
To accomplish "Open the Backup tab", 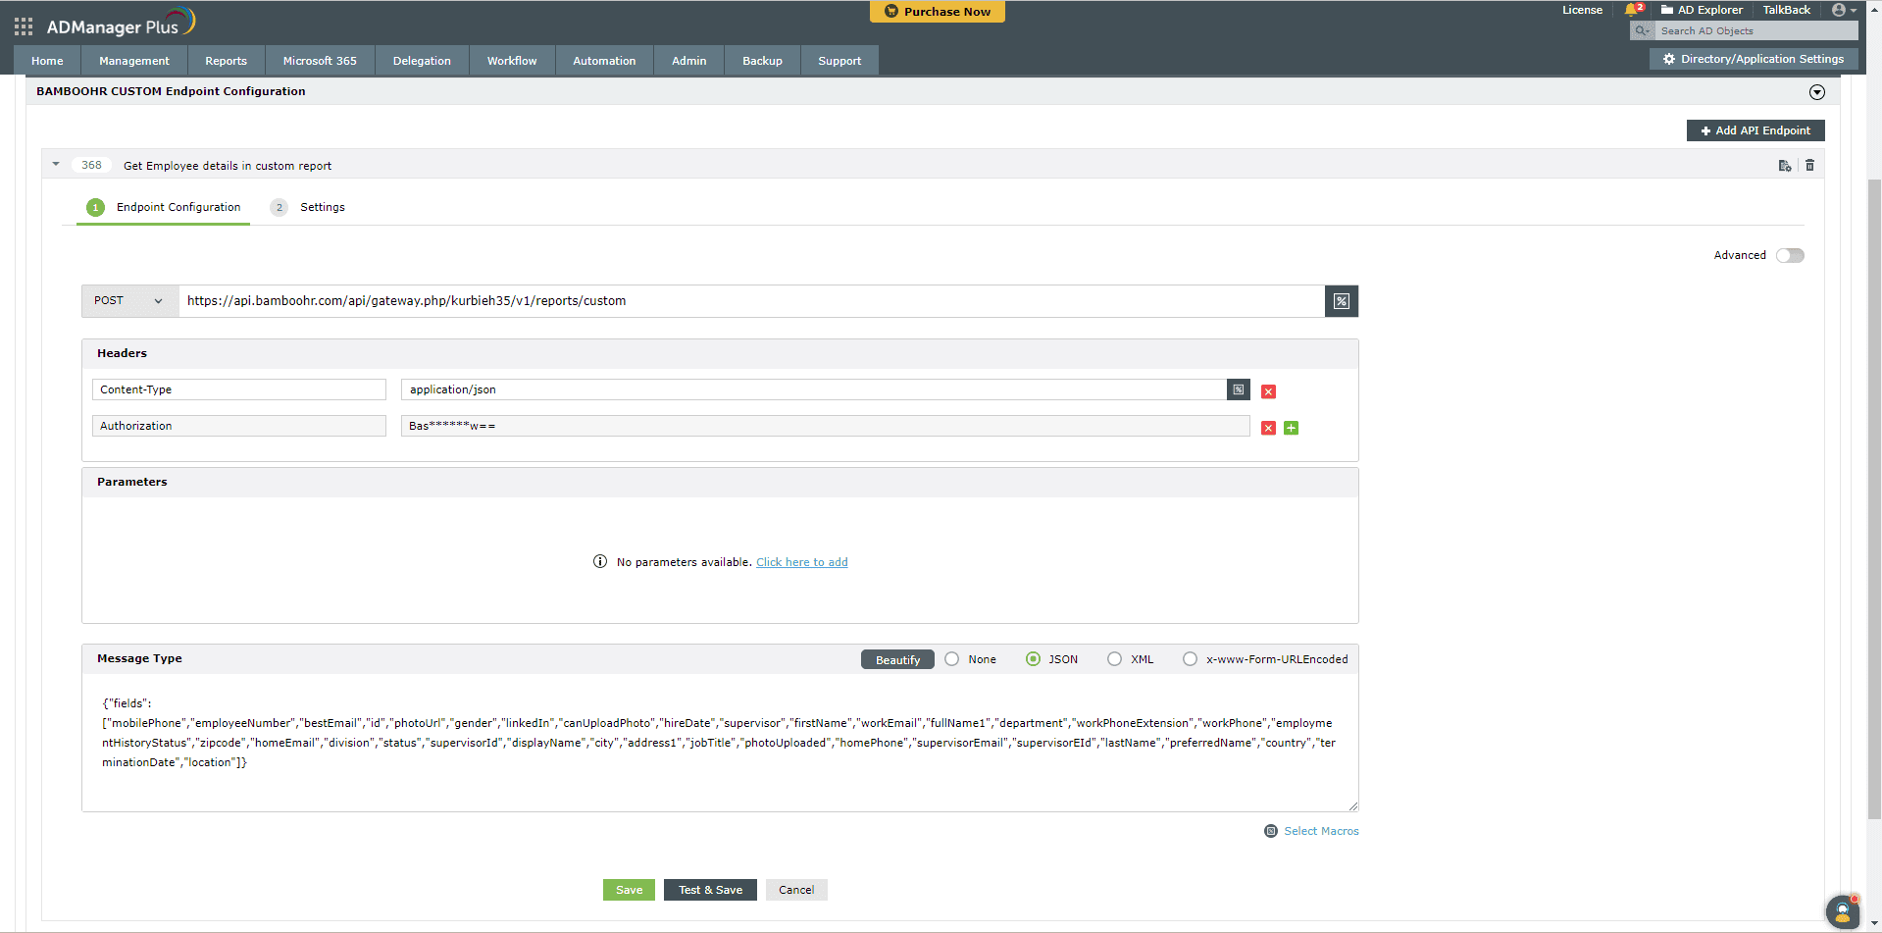I will point(762,61).
